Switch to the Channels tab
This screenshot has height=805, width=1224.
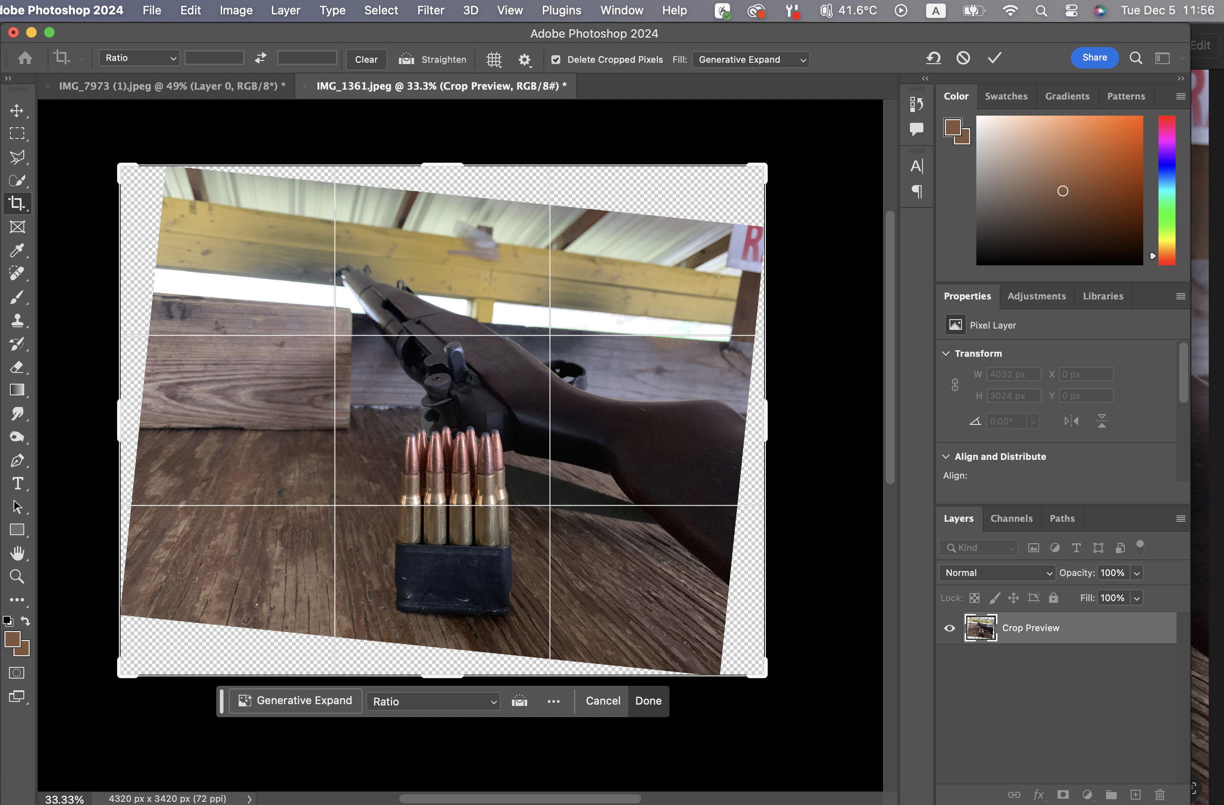coord(1011,518)
